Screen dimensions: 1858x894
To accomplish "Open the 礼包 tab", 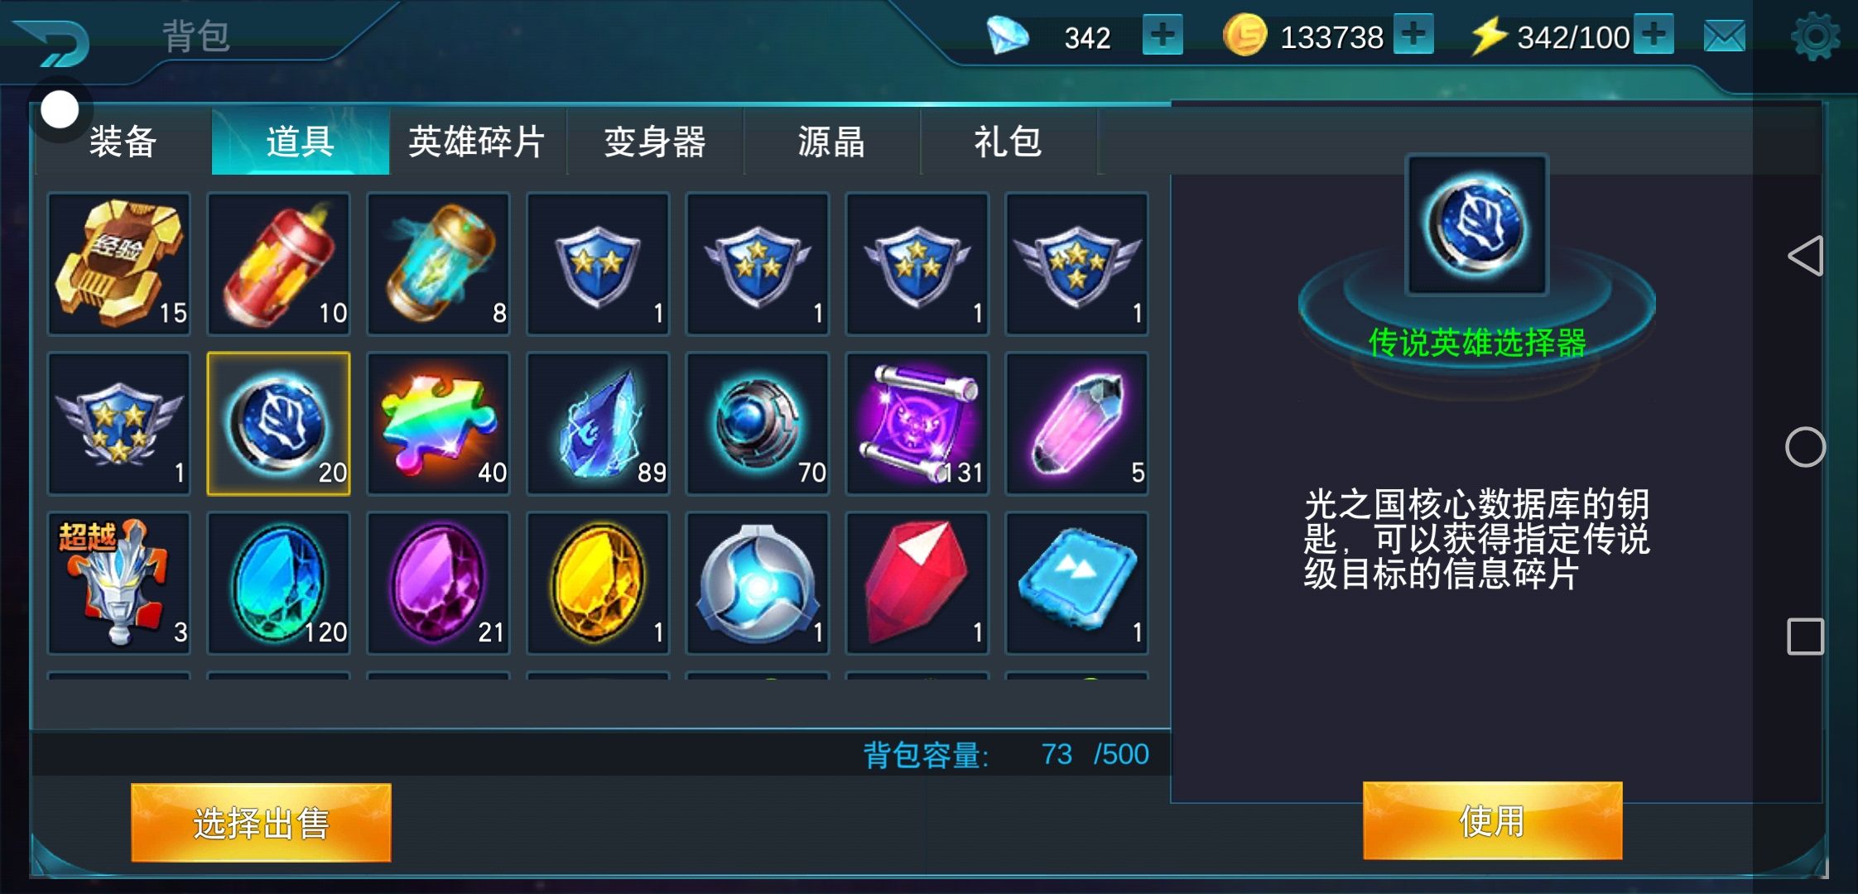I will point(1008,142).
